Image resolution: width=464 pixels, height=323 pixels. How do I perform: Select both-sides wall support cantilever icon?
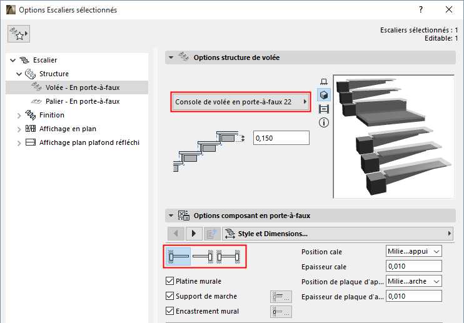click(229, 257)
